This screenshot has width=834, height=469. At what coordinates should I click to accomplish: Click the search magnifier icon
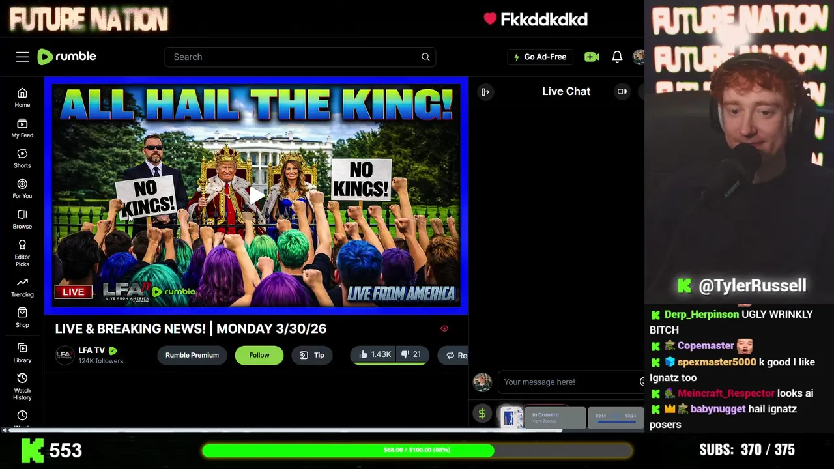point(425,57)
